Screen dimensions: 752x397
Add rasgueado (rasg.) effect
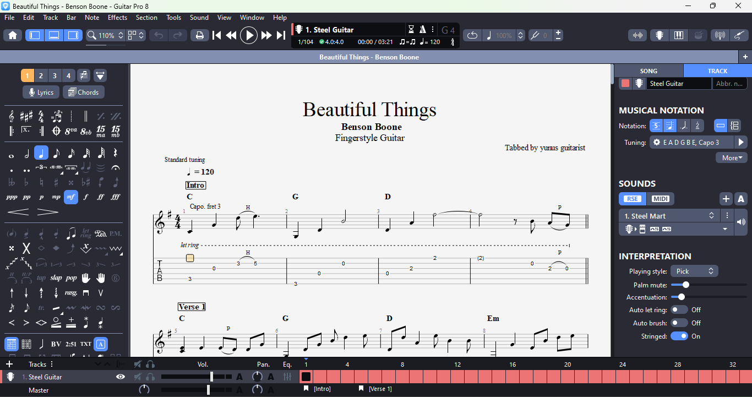[71, 292]
